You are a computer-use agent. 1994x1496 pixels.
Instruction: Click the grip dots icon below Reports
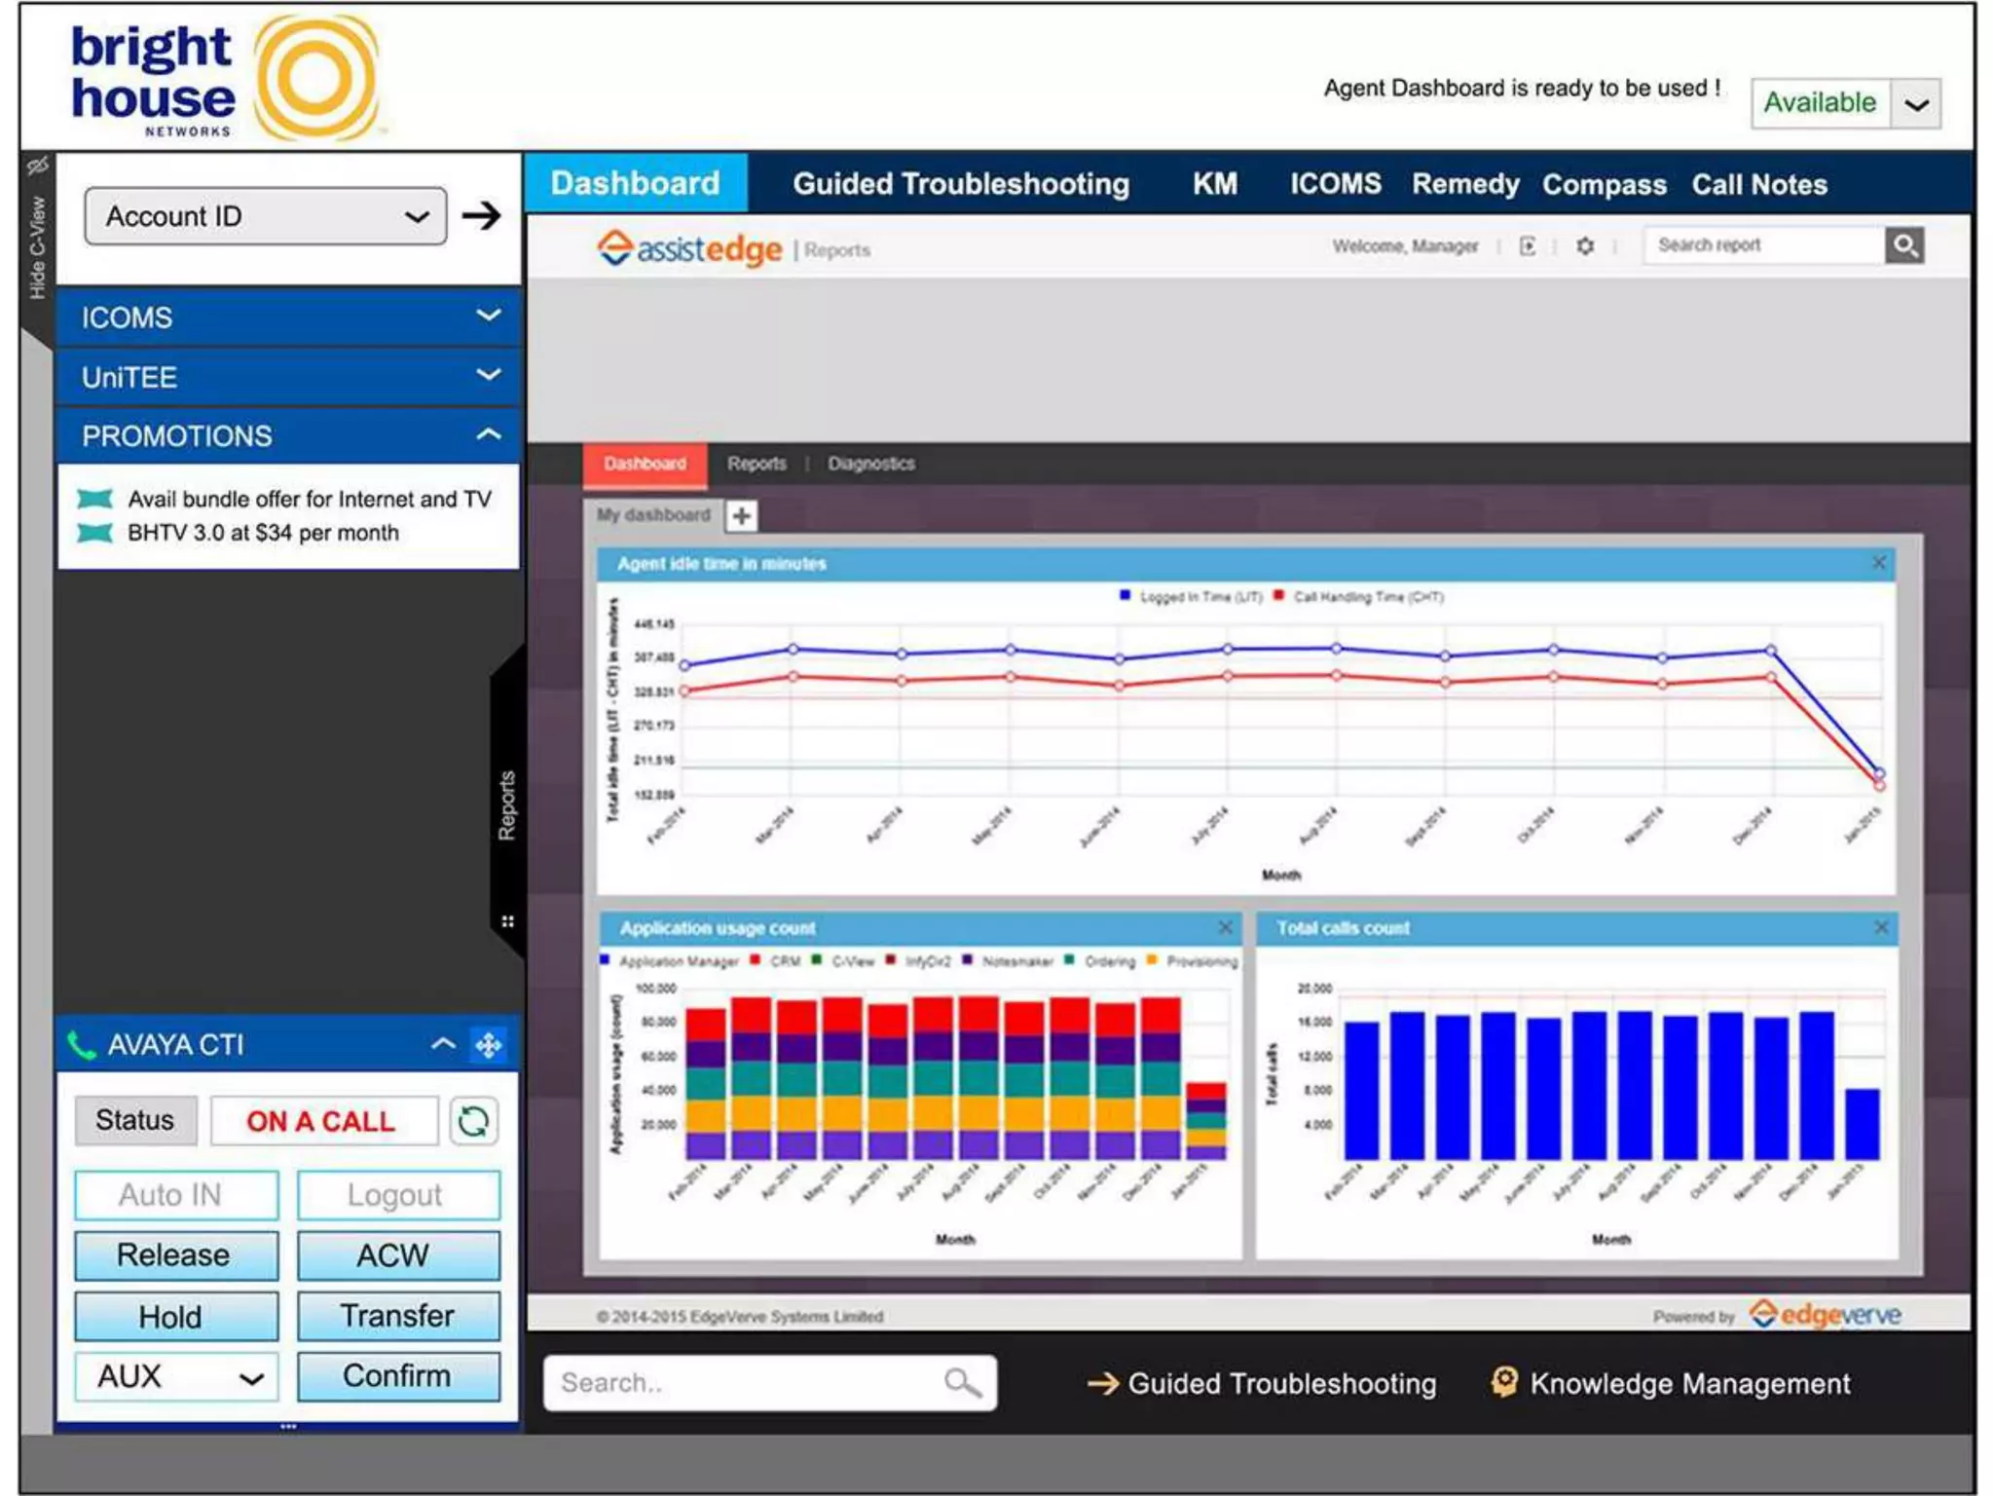(507, 921)
